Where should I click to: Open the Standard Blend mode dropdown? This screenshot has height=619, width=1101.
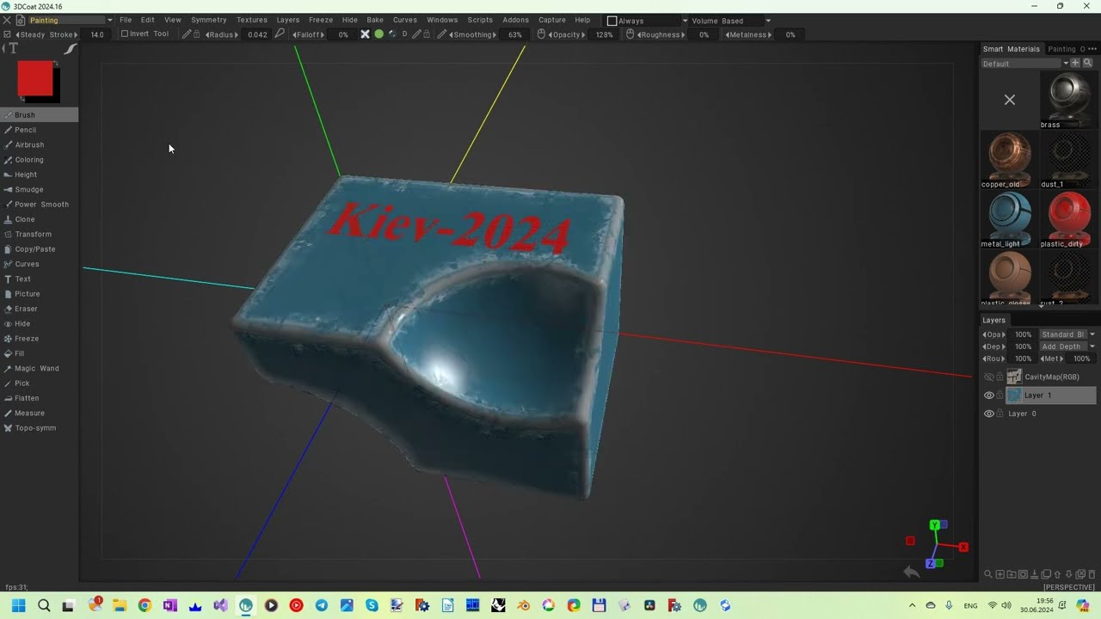1067,334
